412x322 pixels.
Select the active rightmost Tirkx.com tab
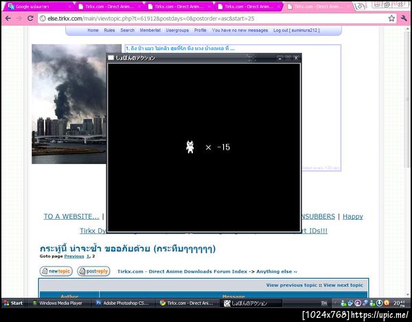pos(319,7)
